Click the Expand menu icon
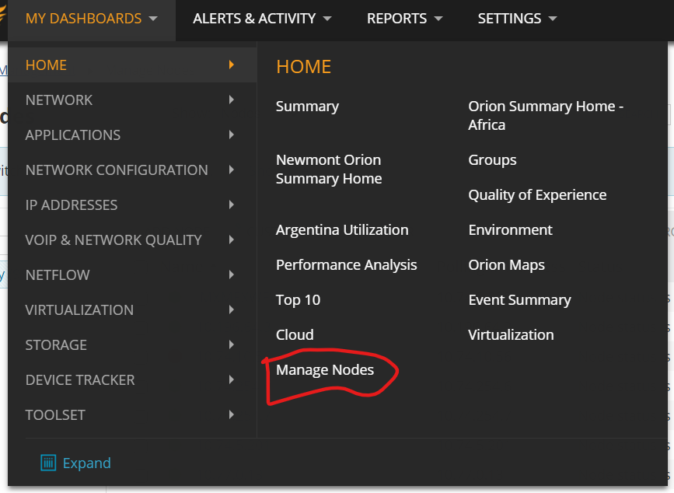This screenshot has width=674, height=493. point(48,463)
